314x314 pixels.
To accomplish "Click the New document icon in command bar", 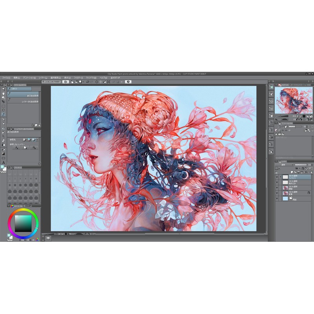I will [72, 82].
